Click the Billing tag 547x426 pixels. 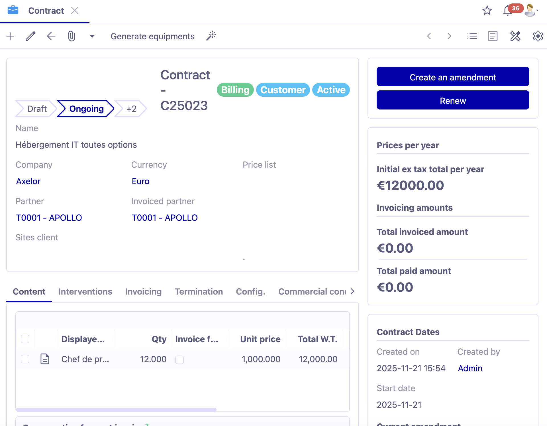(x=235, y=90)
